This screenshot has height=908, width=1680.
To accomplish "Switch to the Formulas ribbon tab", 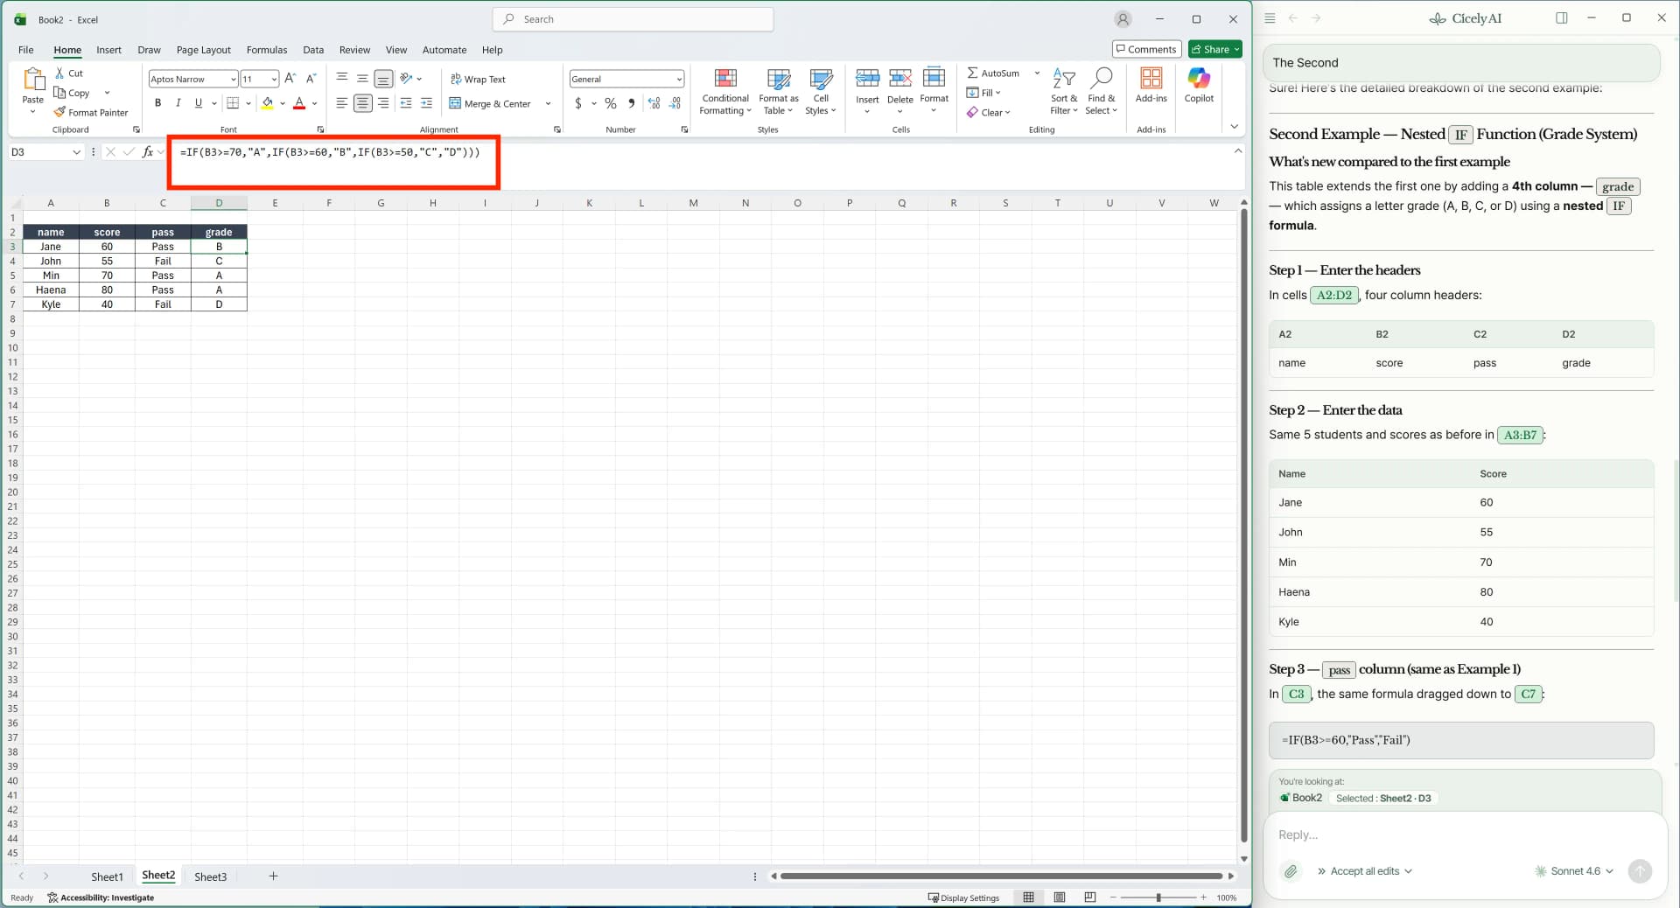I will click(267, 50).
